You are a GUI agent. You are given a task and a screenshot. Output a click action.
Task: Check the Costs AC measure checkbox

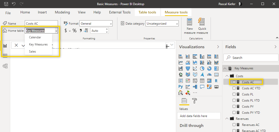[x=234, y=82]
